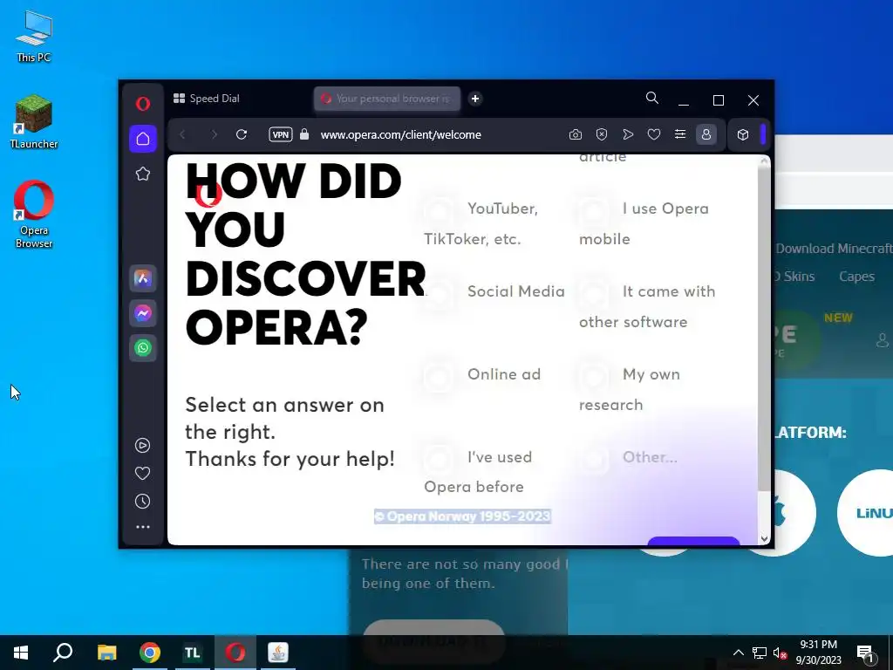
Task: Open the Extensions cube icon
Action: click(x=743, y=135)
